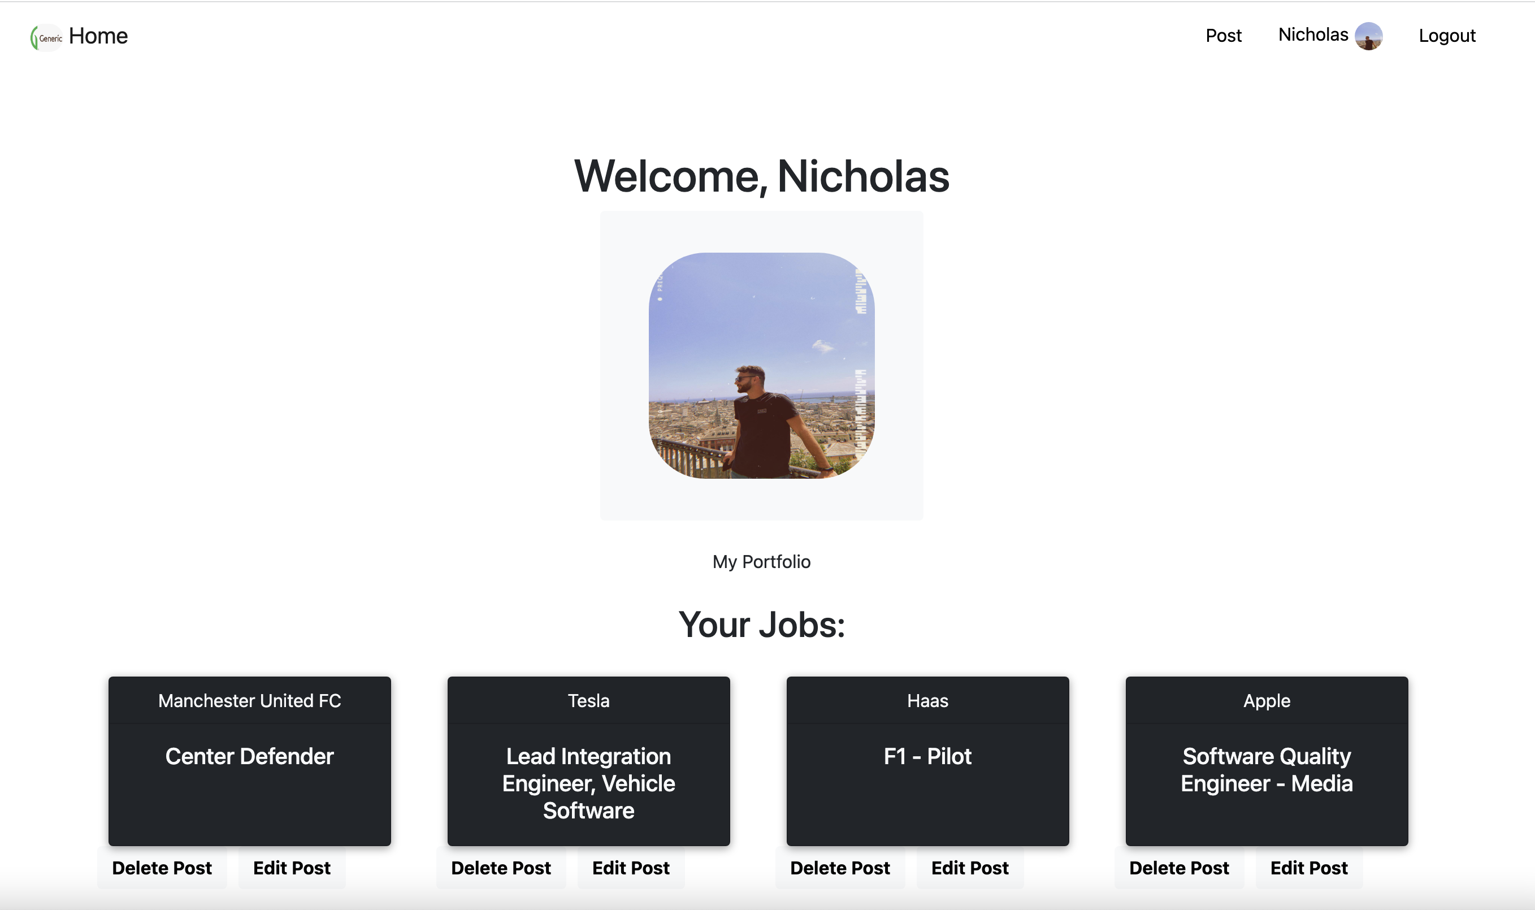Delete the Manchester United FC post
The height and width of the screenshot is (910, 1535).
[162, 868]
